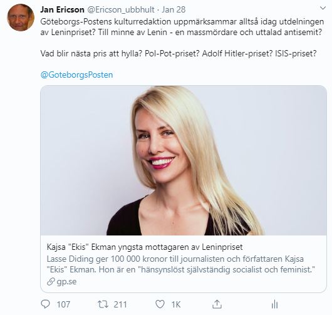Open the Jan 28 tweet timestamp

(174, 9)
